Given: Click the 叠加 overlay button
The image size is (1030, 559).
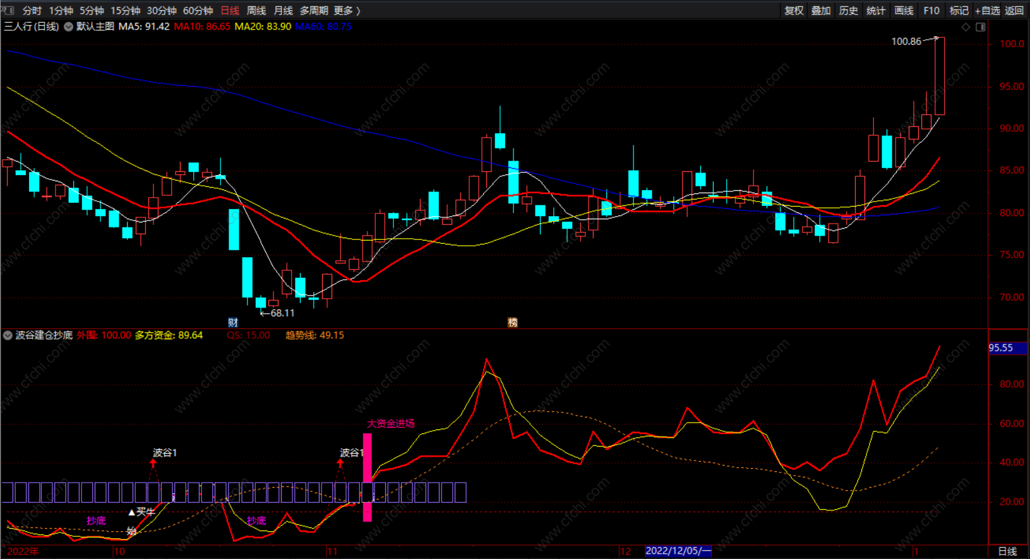Looking at the screenshot, I should coord(821,11).
